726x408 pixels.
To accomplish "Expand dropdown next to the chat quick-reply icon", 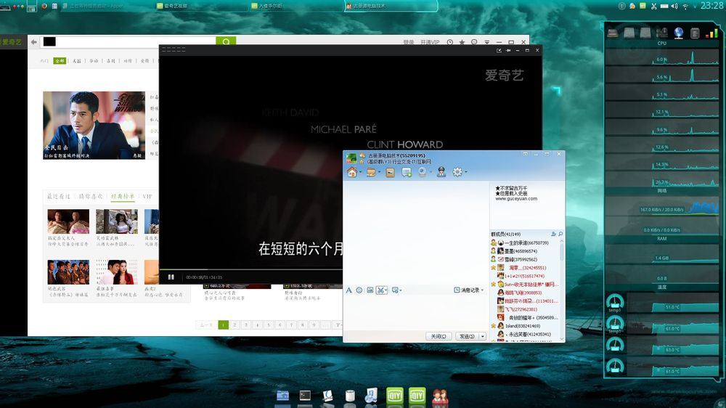I will pos(400,290).
